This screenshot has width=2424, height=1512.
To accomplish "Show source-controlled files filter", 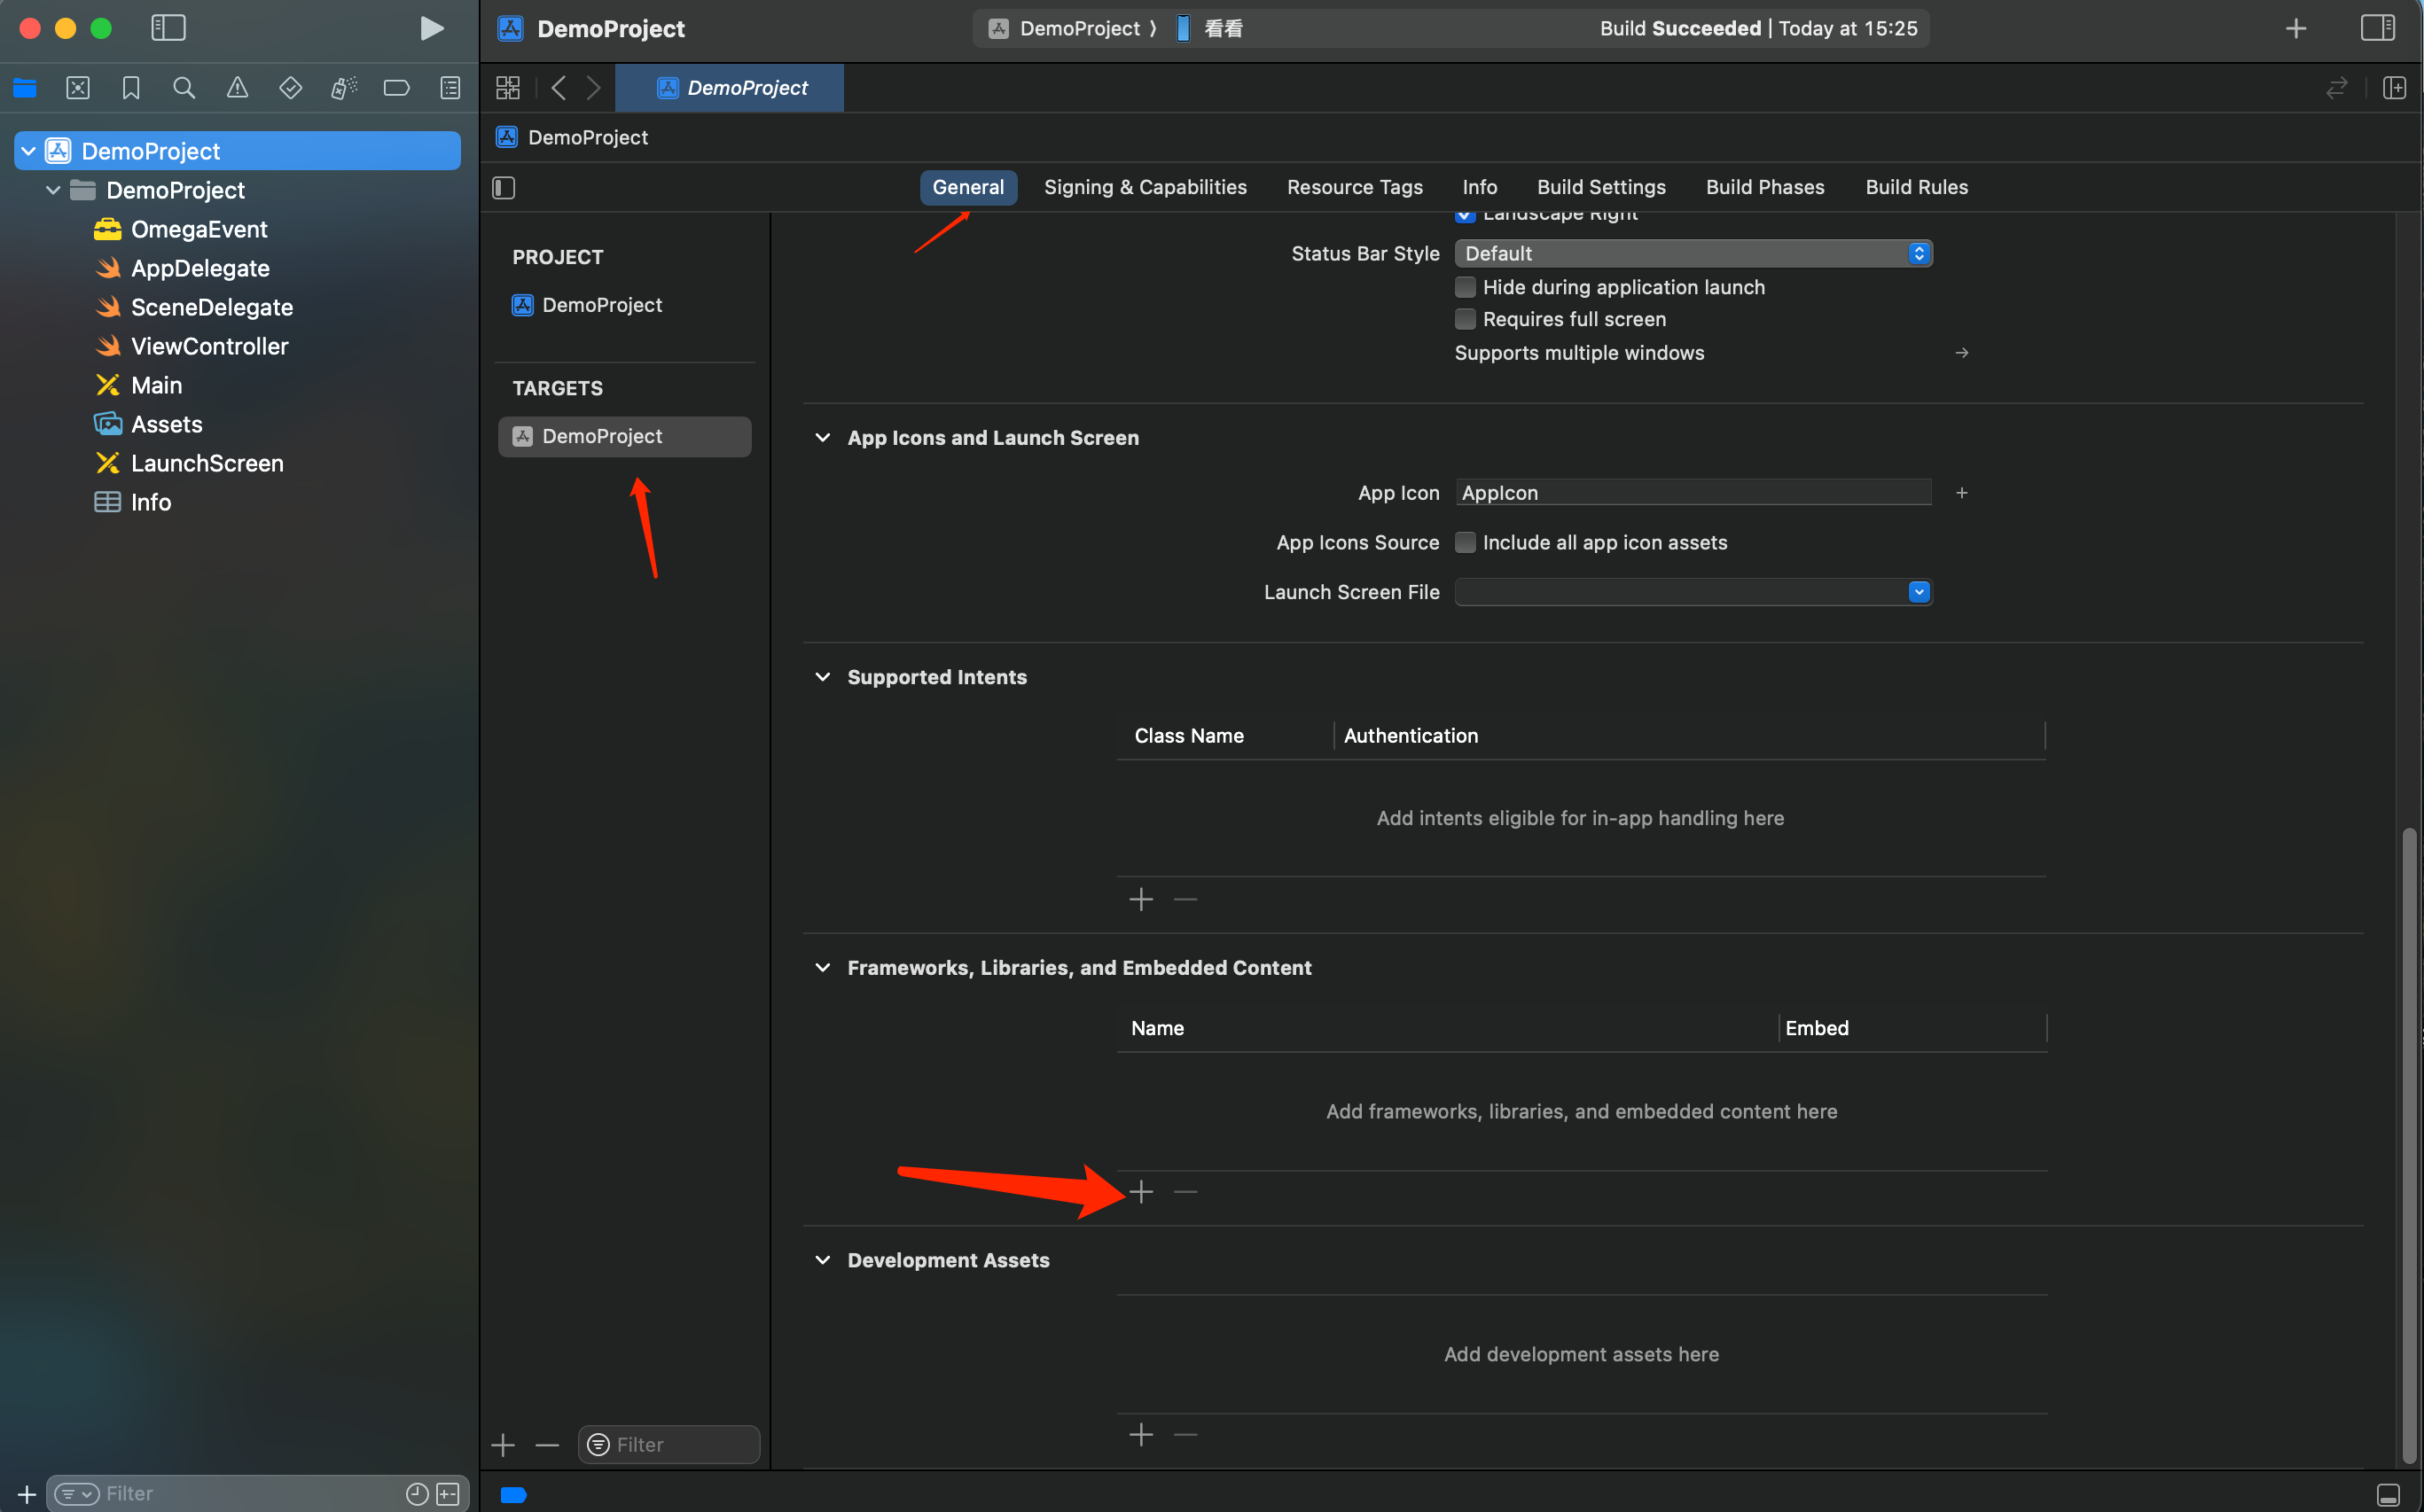I will pos(449,1494).
